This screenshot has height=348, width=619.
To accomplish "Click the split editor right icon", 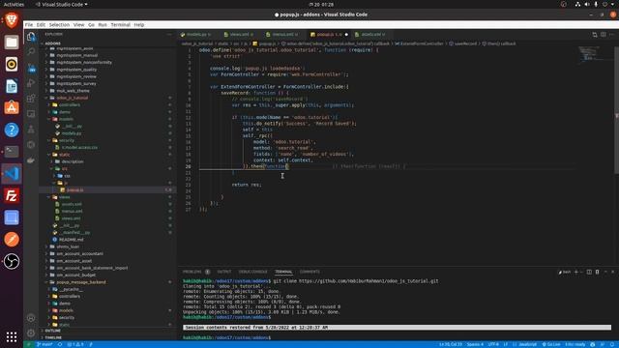I will (604, 35).
